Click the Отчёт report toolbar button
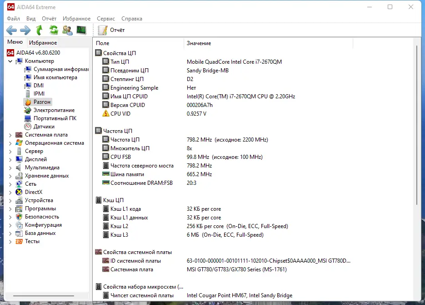425x305 pixels. point(111,30)
